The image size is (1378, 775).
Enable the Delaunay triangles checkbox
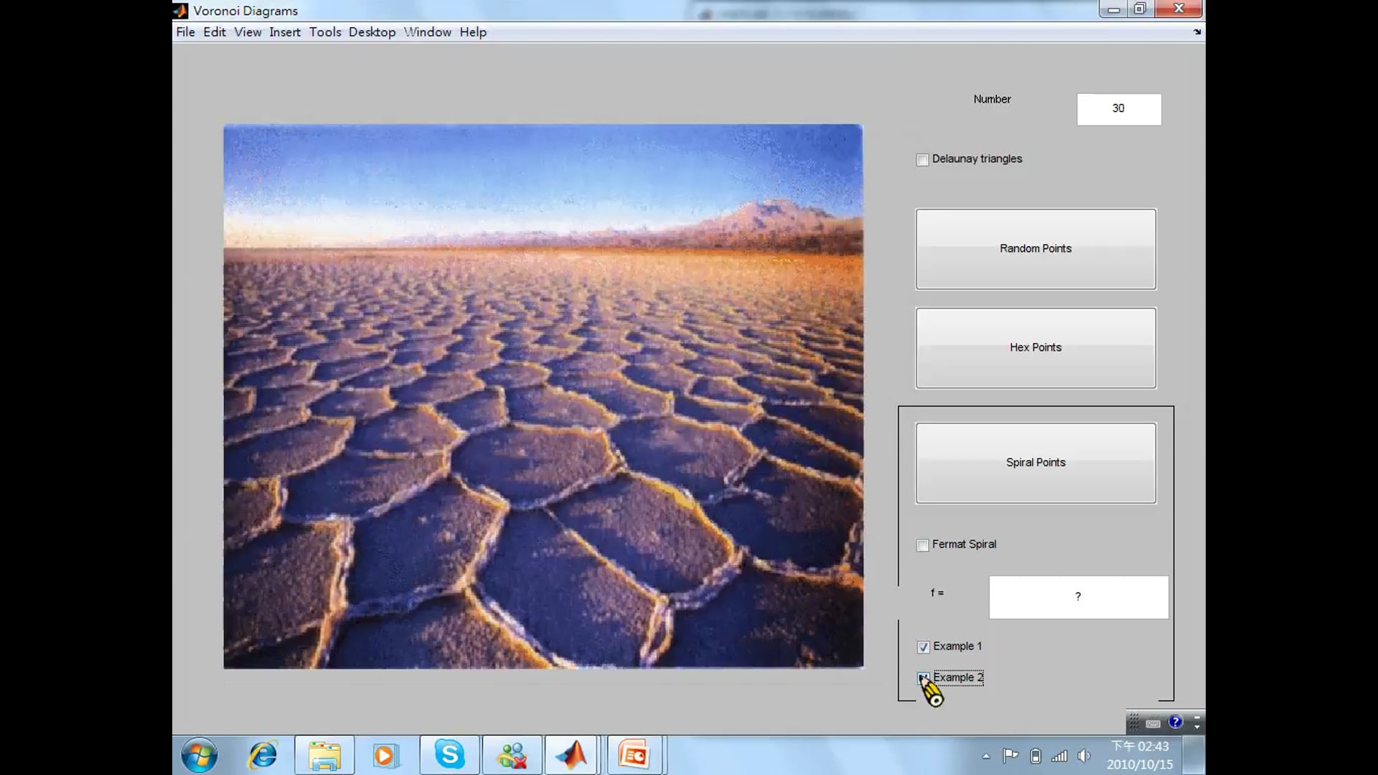coord(923,160)
